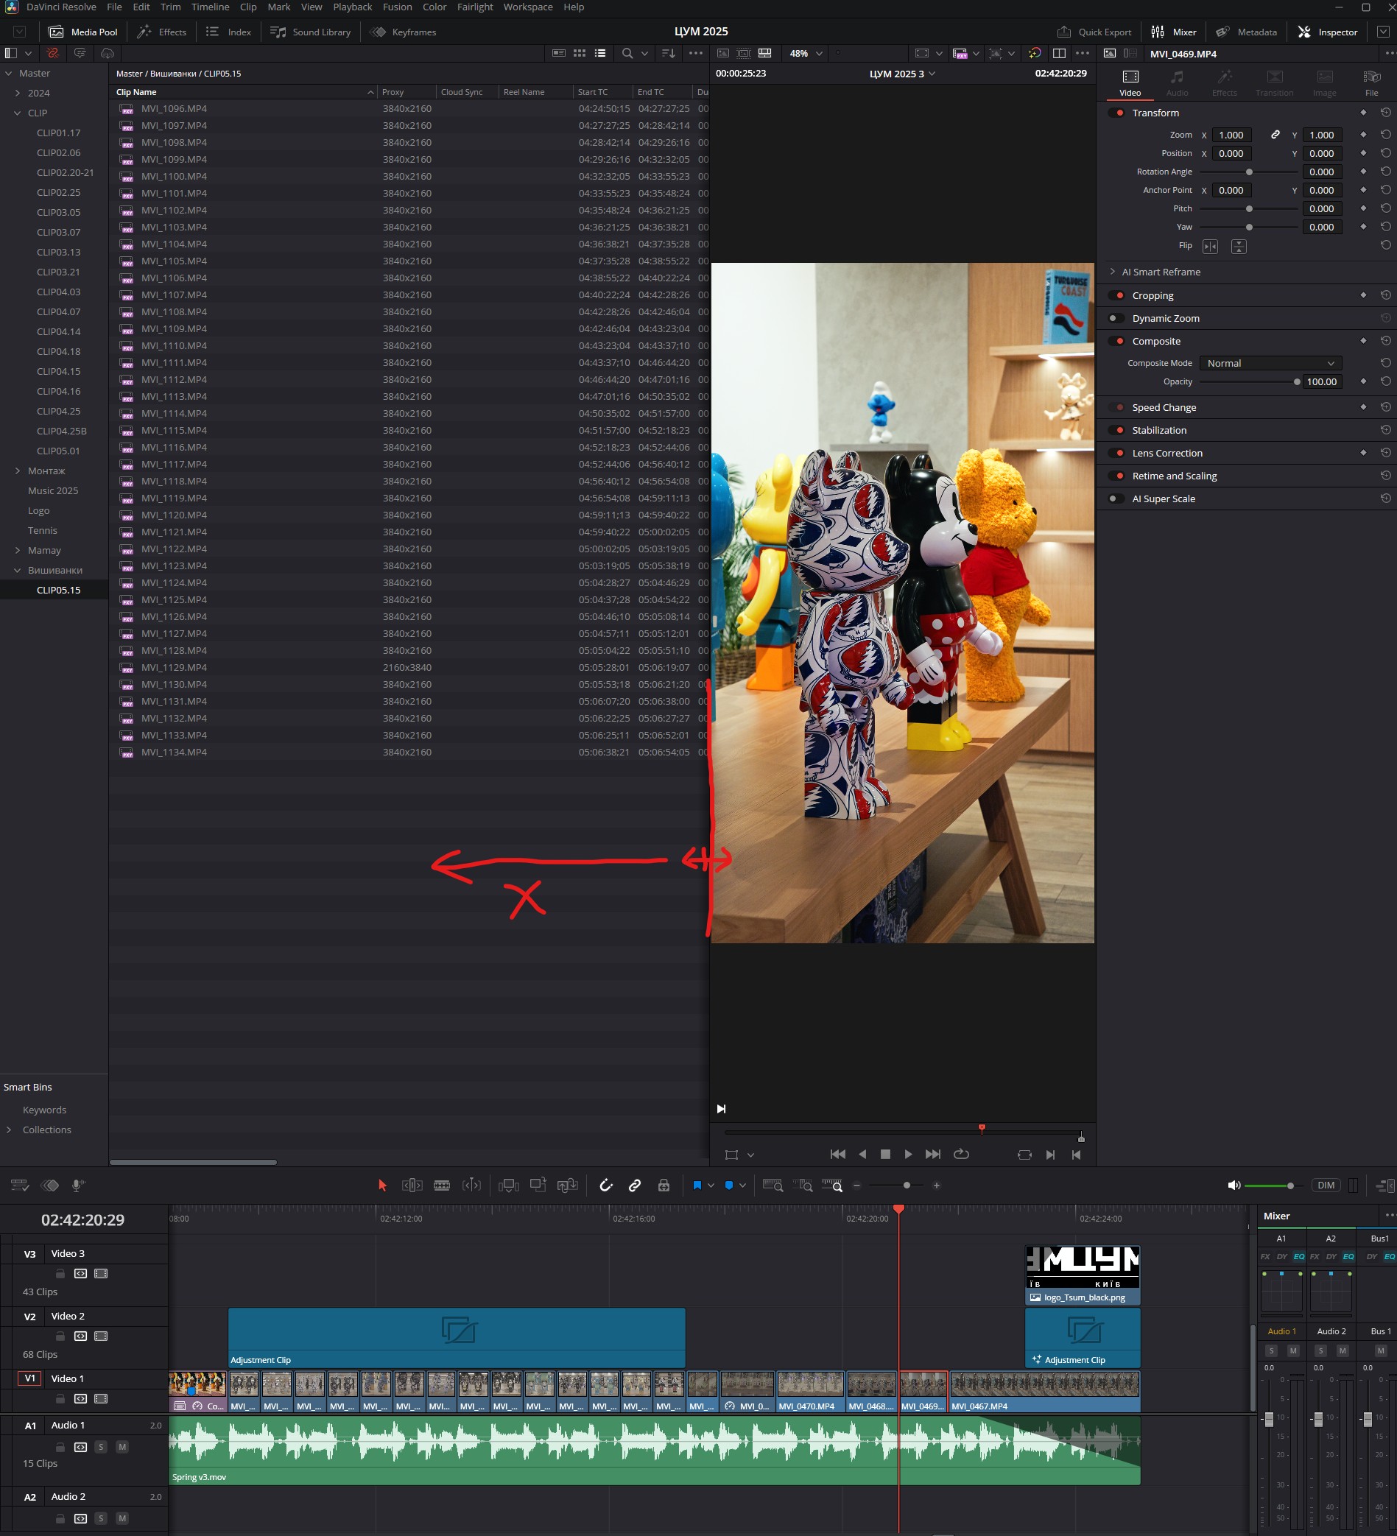
Task: Open viewer zoom 48% dropdown
Action: point(806,53)
